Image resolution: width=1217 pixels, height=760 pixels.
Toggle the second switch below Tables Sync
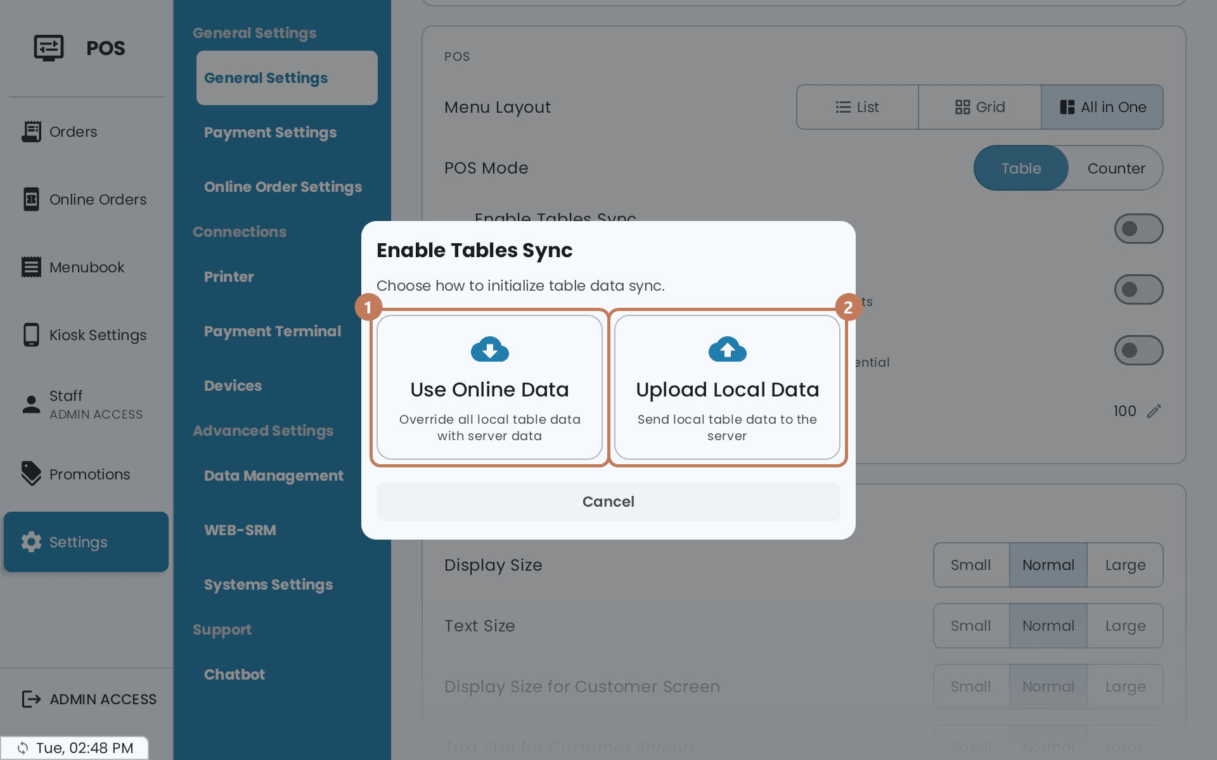coord(1139,289)
